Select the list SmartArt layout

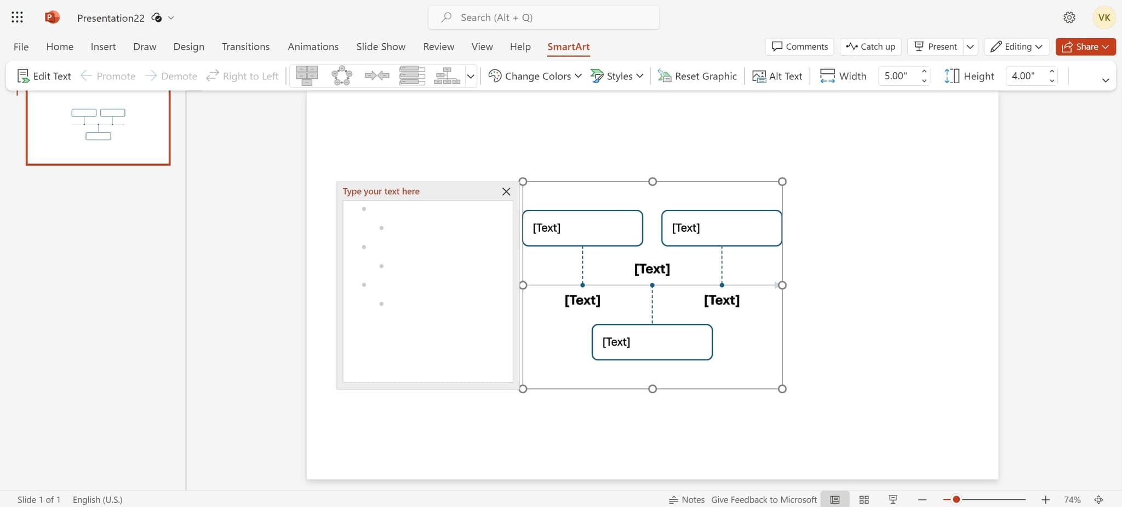(x=413, y=75)
